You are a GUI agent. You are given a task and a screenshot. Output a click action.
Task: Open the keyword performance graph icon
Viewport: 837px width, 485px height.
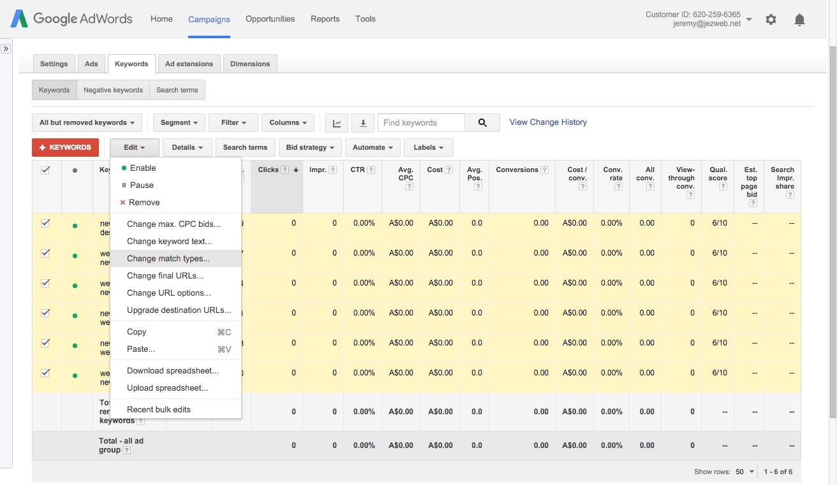pyautogui.click(x=336, y=122)
